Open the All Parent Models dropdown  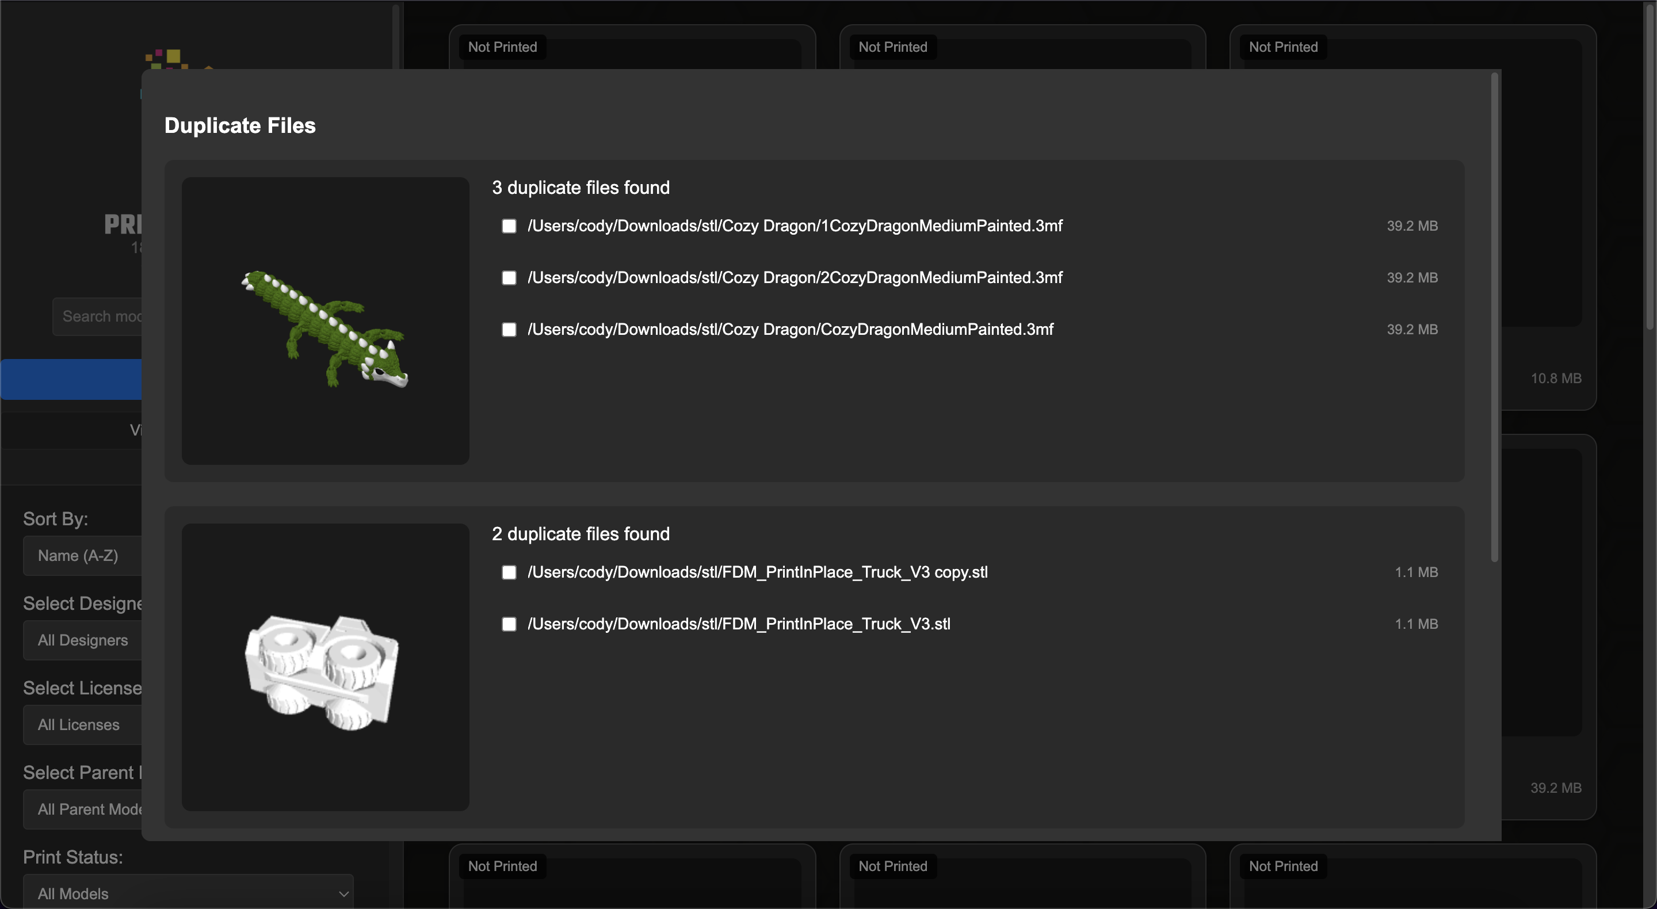82,809
